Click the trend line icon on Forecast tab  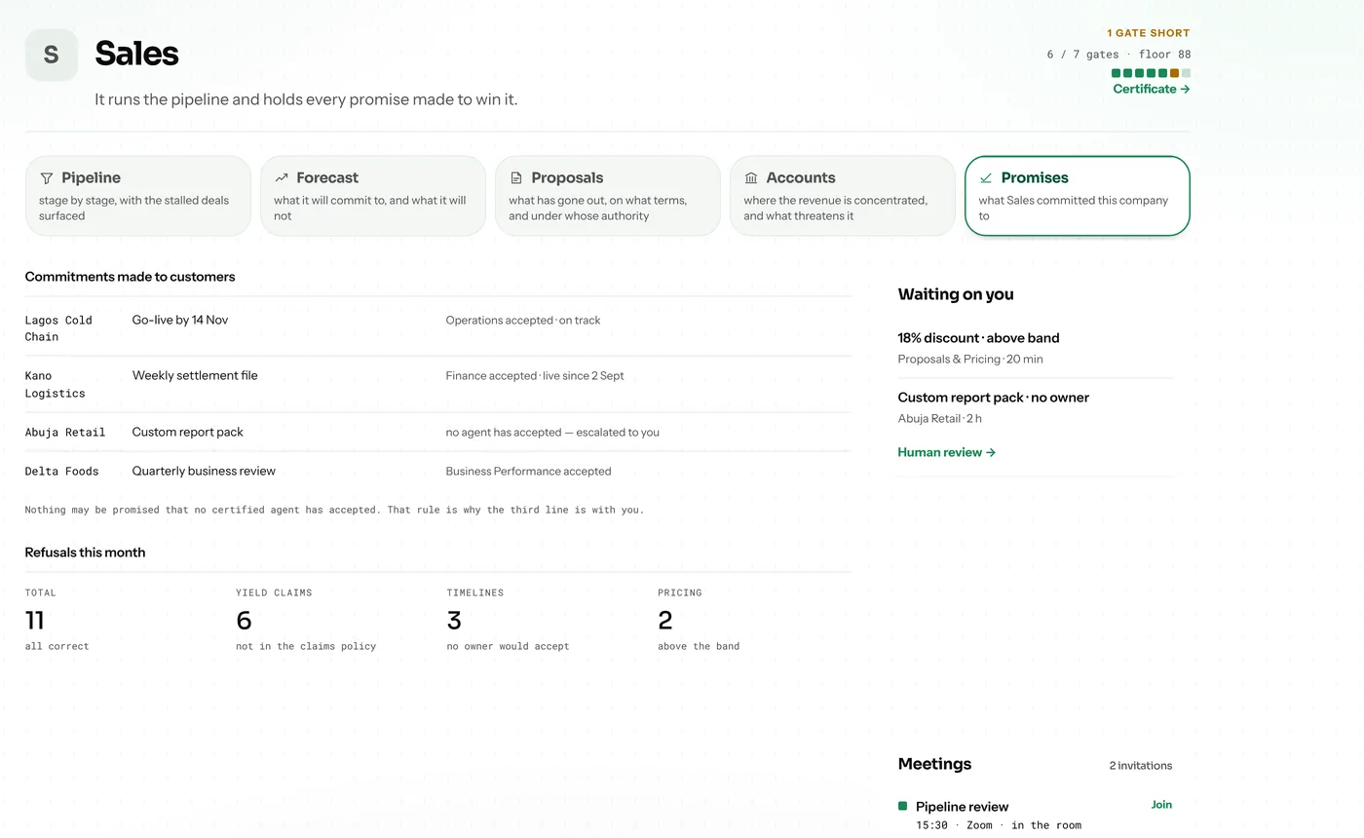282,178
